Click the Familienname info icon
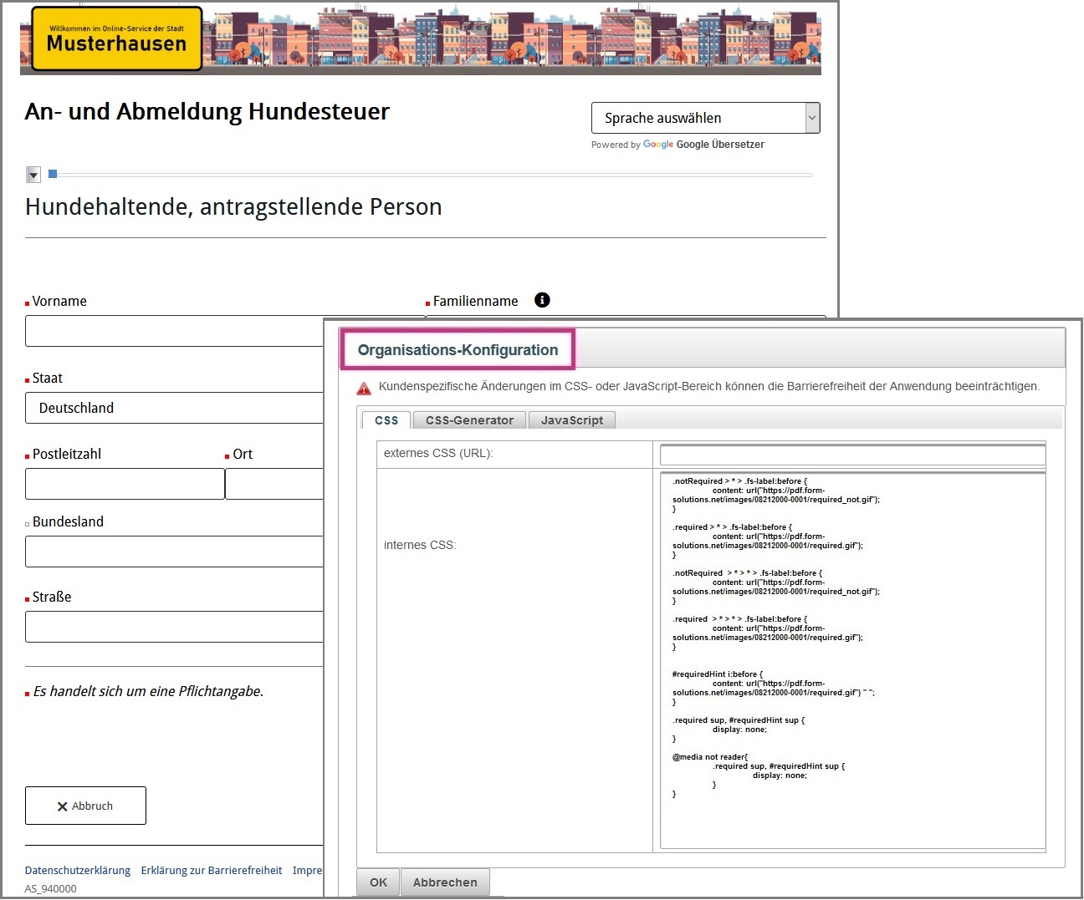The image size is (1084, 900). (x=542, y=300)
